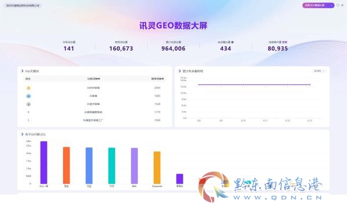Click the tall purple first bar in chart

44,162
